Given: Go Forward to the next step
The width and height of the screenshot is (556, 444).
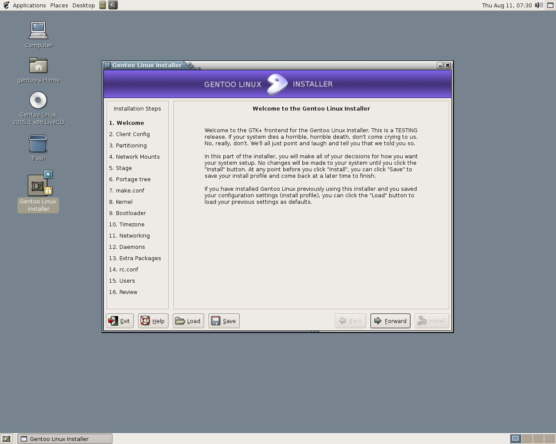Looking at the screenshot, I should coord(391,321).
